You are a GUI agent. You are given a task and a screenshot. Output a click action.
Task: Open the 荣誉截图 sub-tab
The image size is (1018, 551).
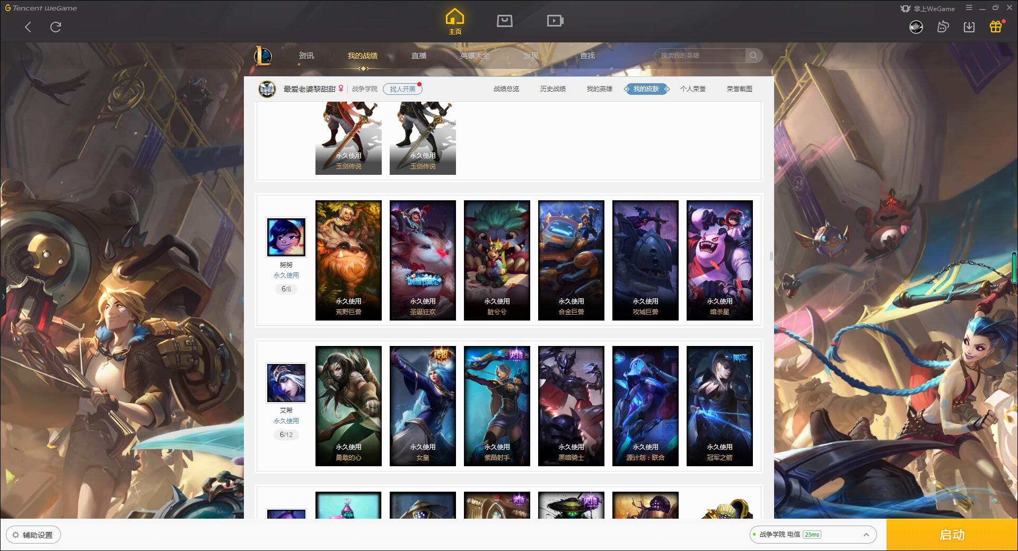tap(740, 89)
